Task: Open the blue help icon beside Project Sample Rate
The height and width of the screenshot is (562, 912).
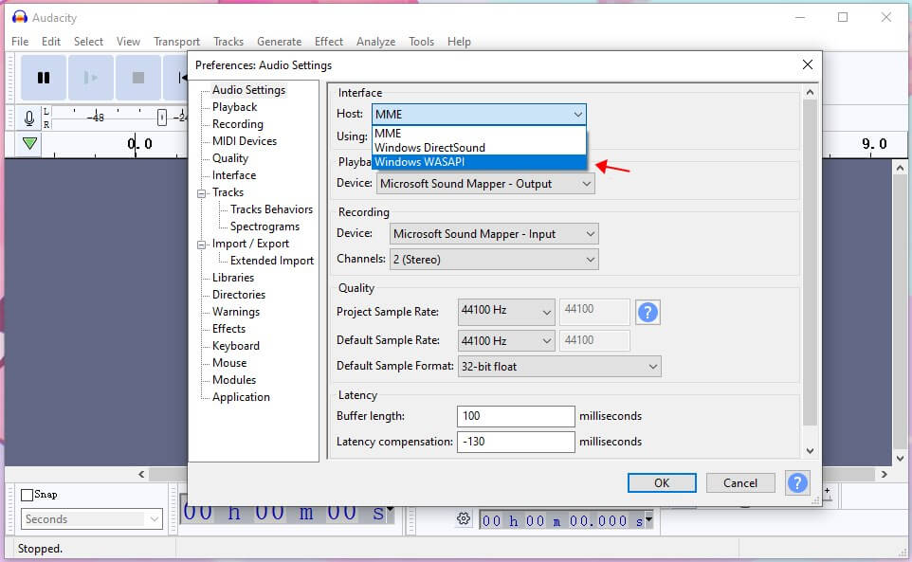Action: 648,312
